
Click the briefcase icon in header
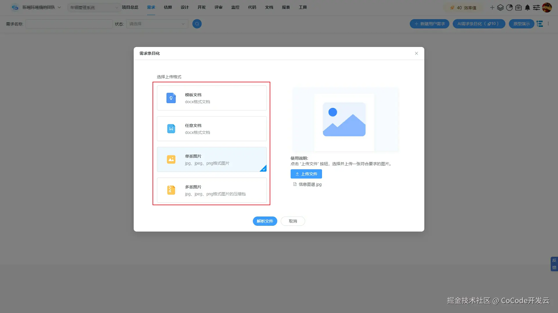point(518,8)
